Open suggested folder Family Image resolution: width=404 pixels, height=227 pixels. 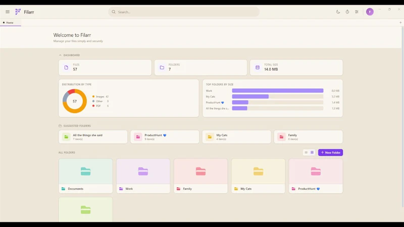pos(308,137)
